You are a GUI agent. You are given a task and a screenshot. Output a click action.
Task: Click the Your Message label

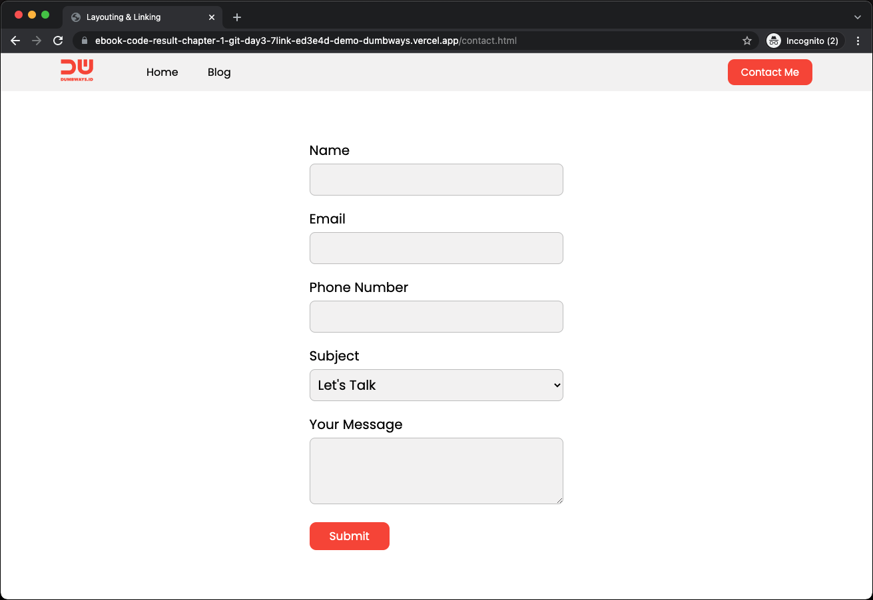coord(356,424)
